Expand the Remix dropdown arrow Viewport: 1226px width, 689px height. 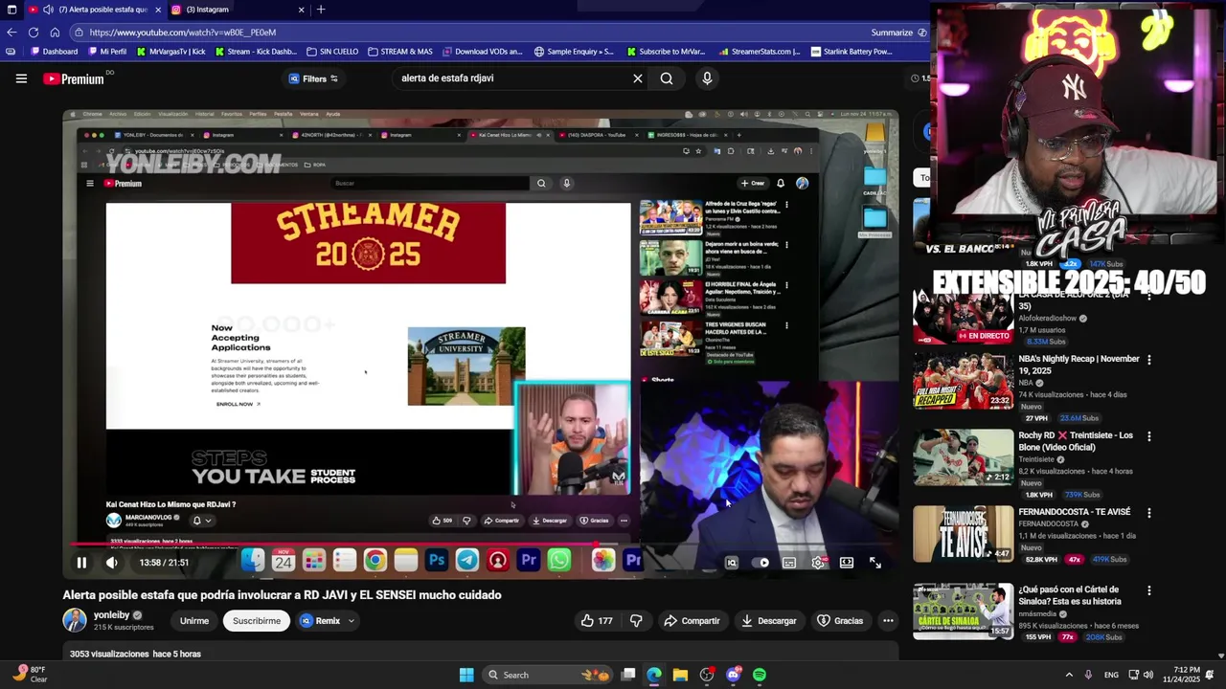(351, 621)
